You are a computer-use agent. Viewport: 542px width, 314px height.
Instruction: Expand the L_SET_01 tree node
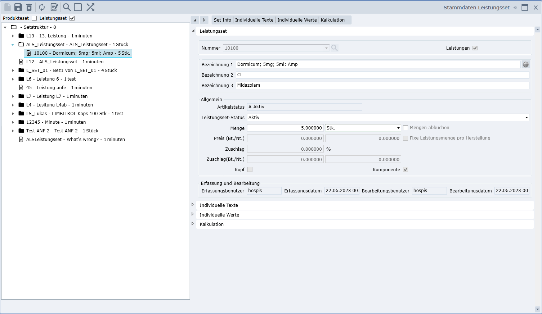pyautogui.click(x=13, y=70)
